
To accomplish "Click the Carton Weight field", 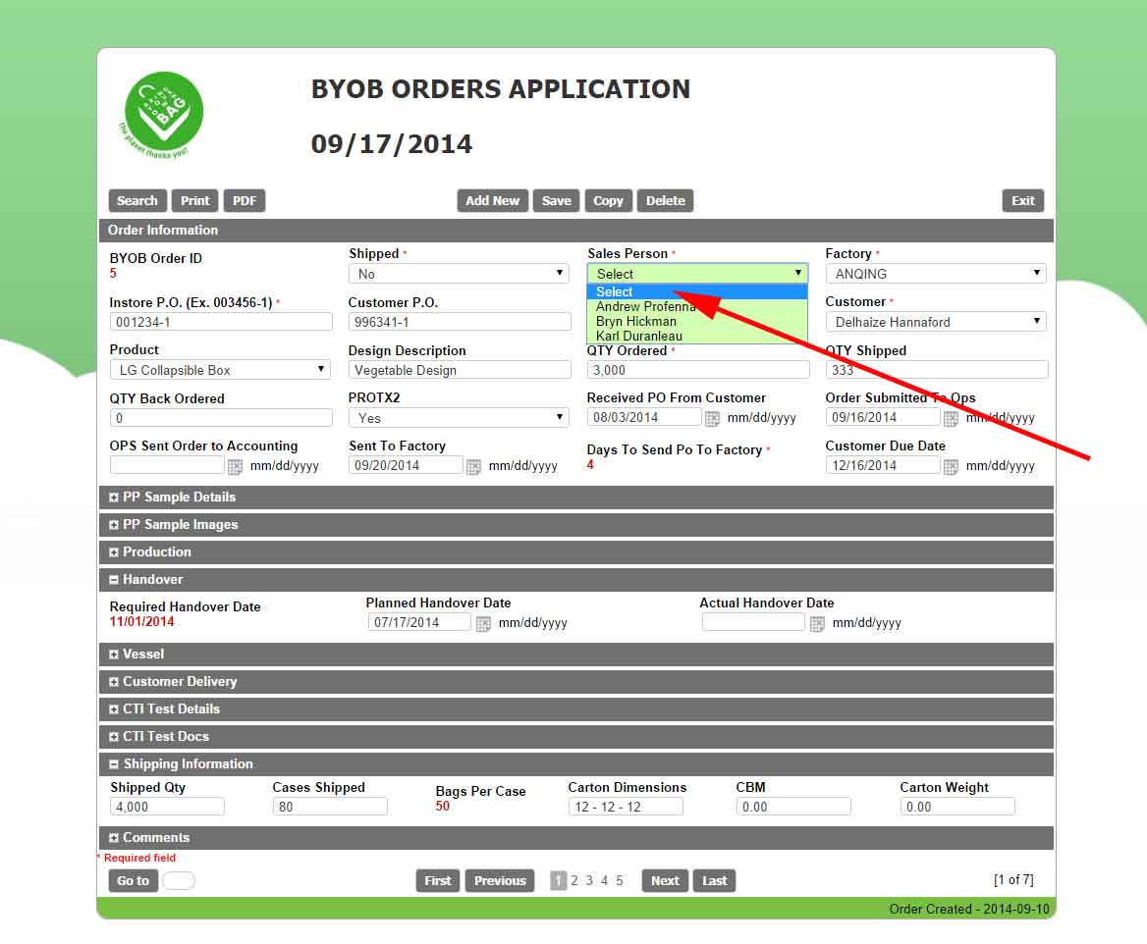I will click(x=957, y=808).
